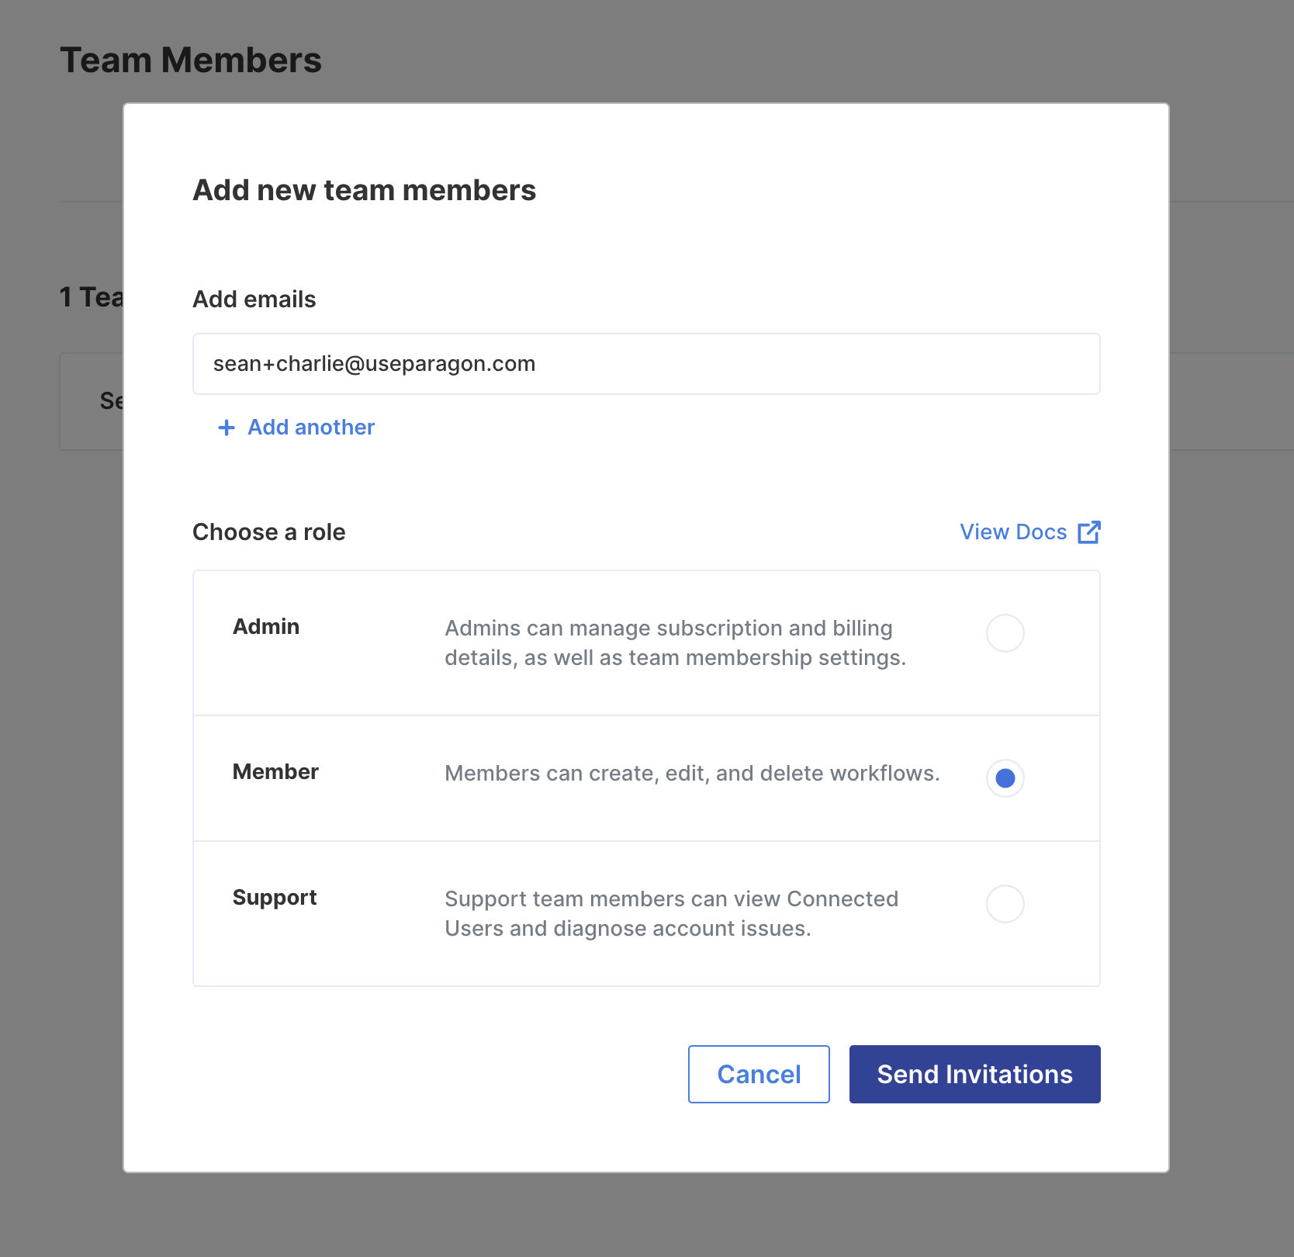Click the Admin role description text
Screen dimensions: 1294x1257
(675, 643)
